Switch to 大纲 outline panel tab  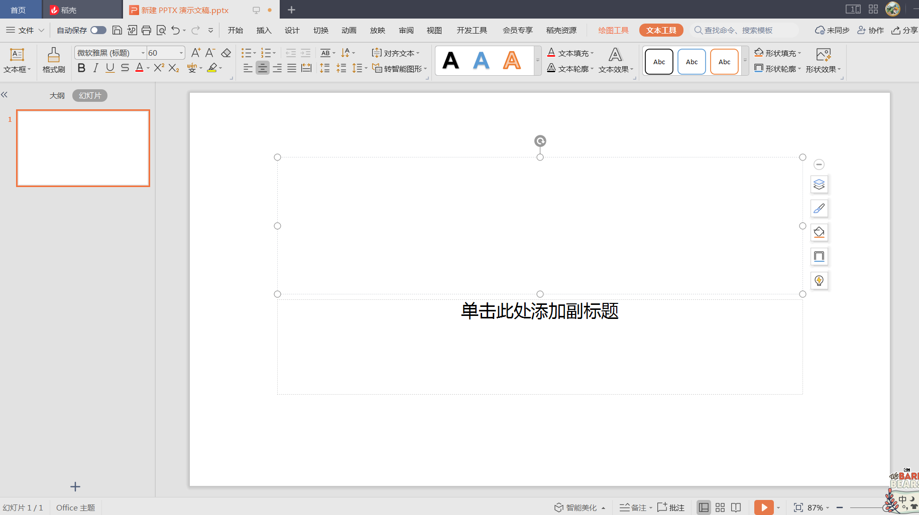point(57,95)
